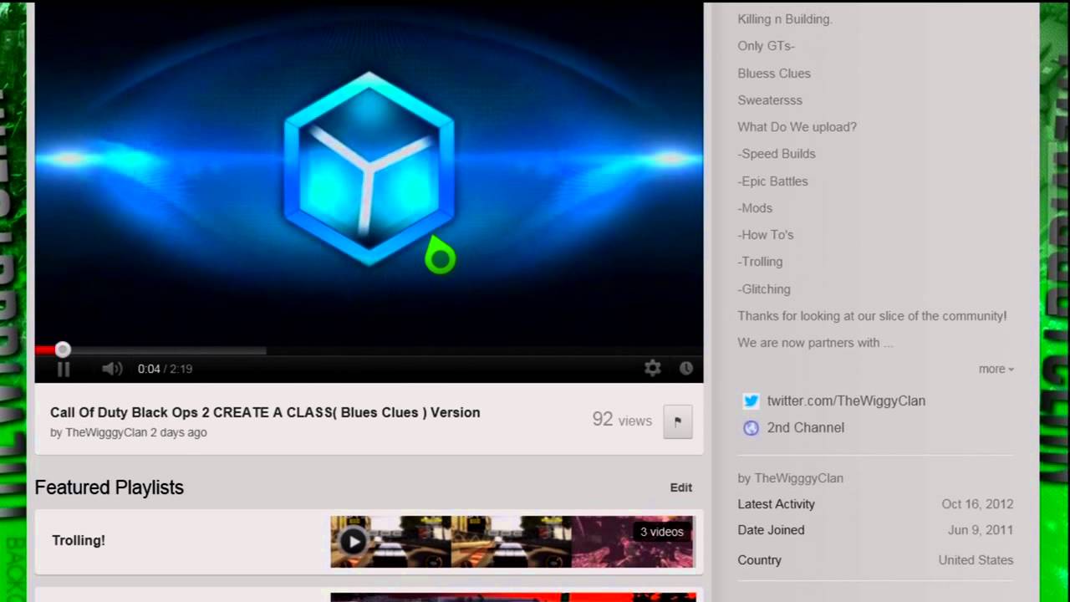
Task: Click the 'Oct 16, 2012' date
Action: pyautogui.click(x=977, y=504)
